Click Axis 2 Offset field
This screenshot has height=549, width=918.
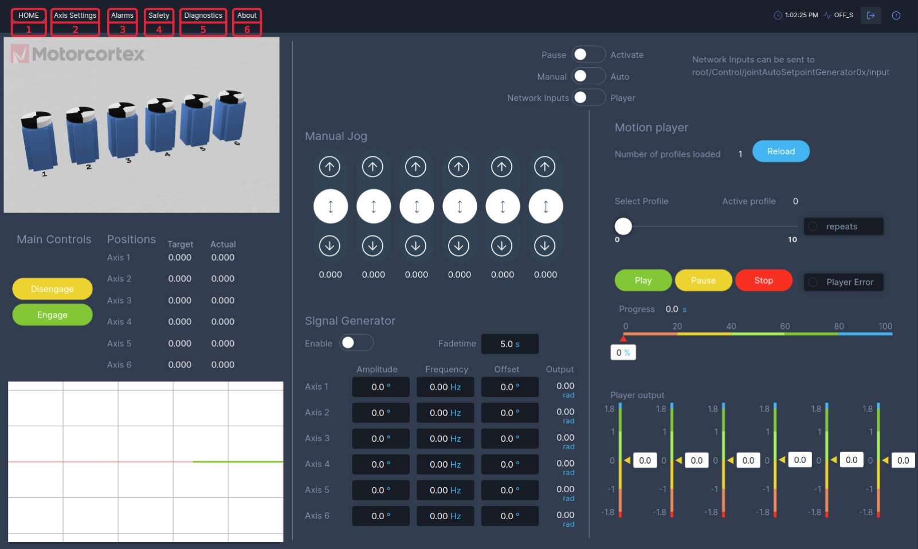510,413
